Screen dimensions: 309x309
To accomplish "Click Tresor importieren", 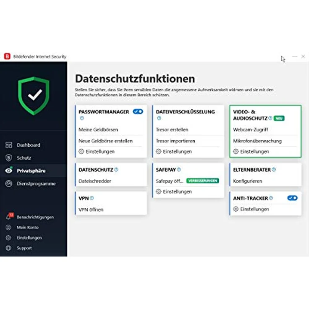I will (x=175, y=141).
